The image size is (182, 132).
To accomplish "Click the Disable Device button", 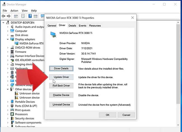I will pyautogui.click(x=61, y=95).
